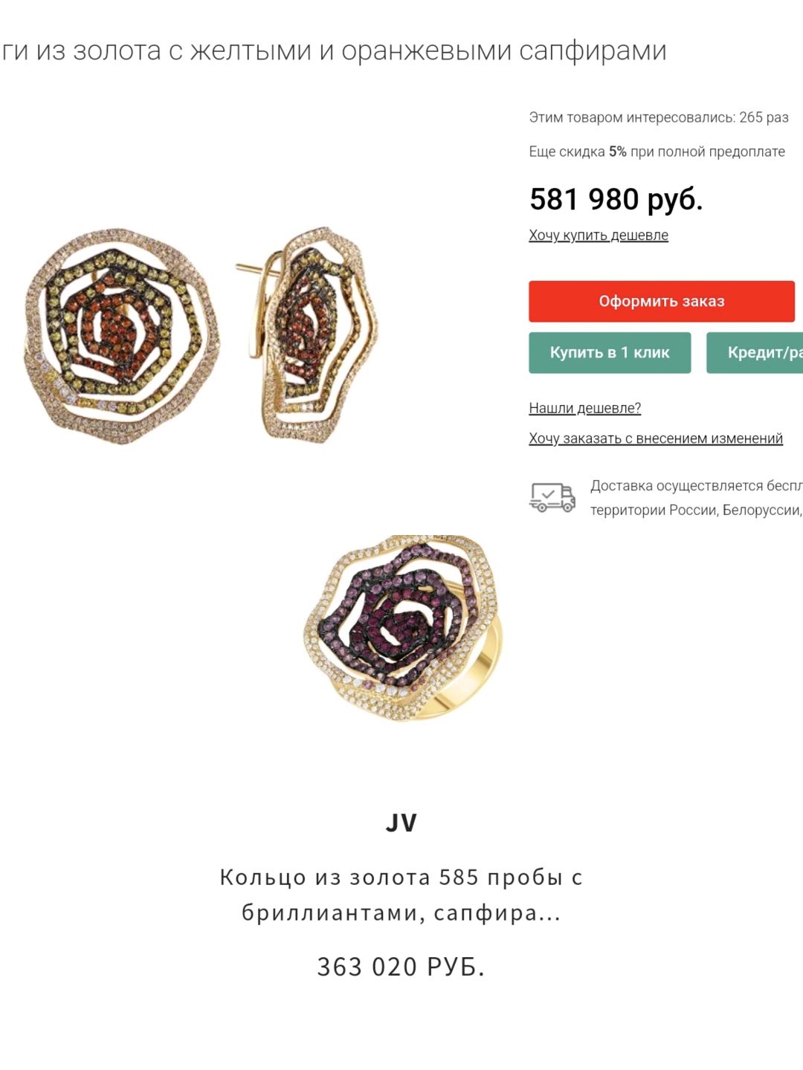Click the бриллиантами, сапфира... description line
Screen dimensions: 803x1070
tap(401, 912)
